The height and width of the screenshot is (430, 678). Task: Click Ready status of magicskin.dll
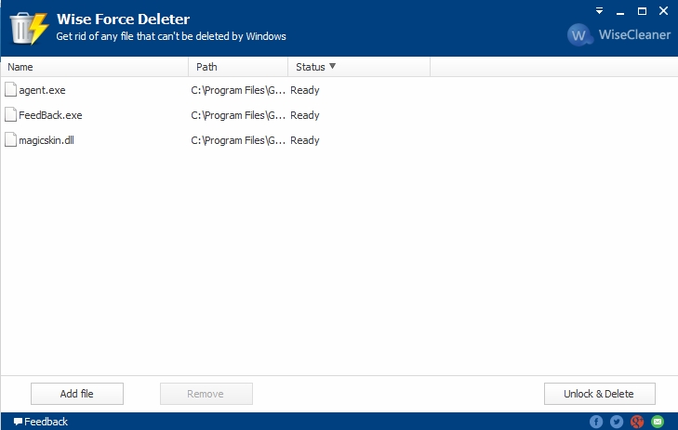pyautogui.click(x=305, y=140)
